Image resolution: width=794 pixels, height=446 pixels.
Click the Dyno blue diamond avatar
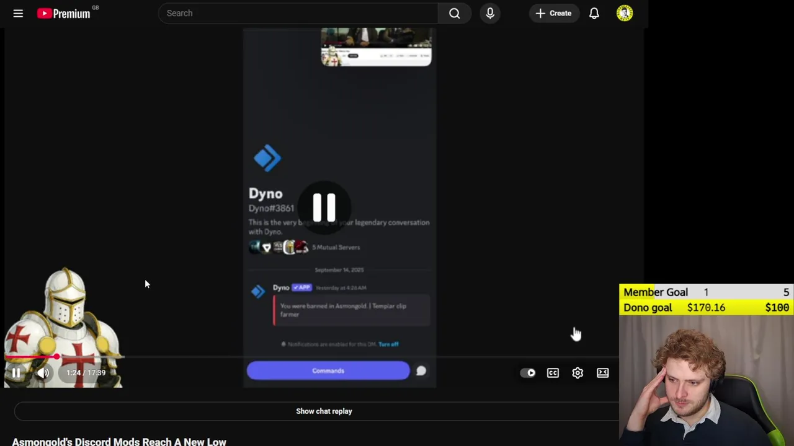pos(267,159)
